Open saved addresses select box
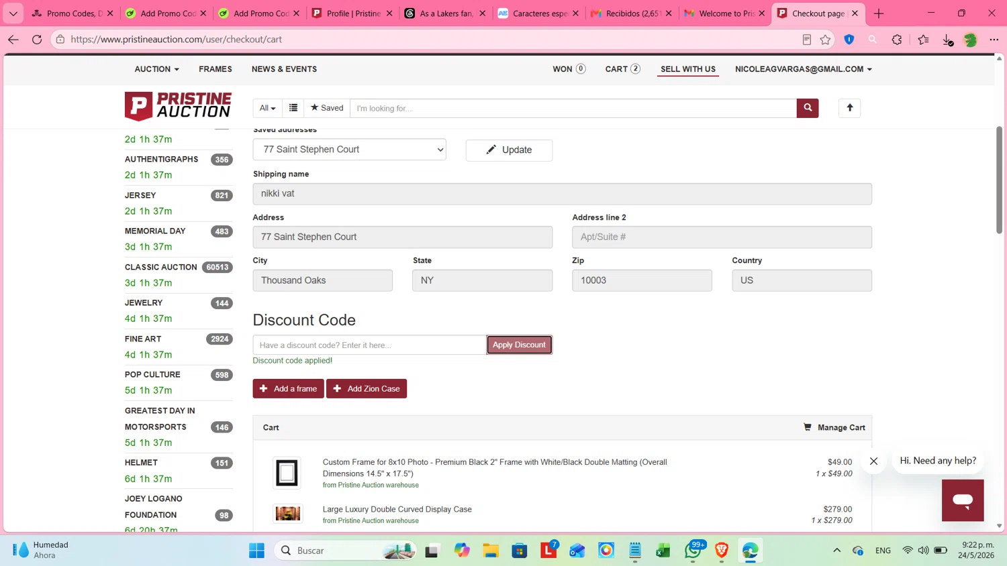The width and height of the screenshot is (1007, 566). pyautogui.click(x=349, y=150)
